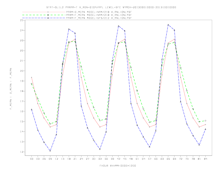Click the green dashed legend line sample
Image resolution: width=224 pixels, height=173 pixels.
click(44, 15)
